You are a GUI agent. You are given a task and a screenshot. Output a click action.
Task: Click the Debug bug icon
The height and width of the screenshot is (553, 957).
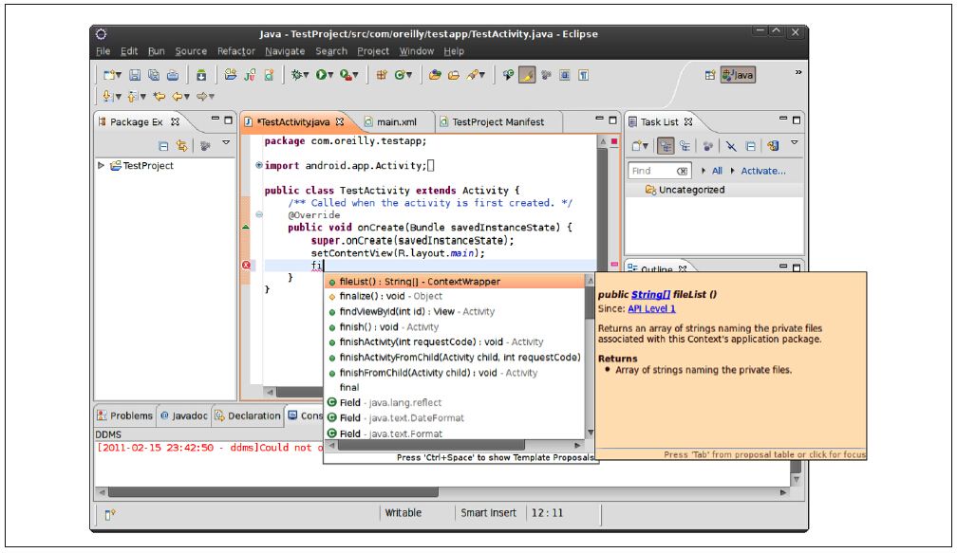(296, 75)
